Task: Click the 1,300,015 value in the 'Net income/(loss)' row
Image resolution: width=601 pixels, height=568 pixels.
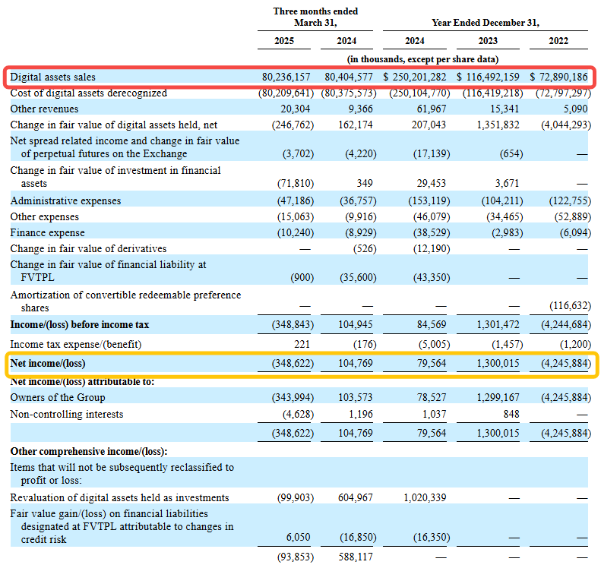Action: point(498,364)
